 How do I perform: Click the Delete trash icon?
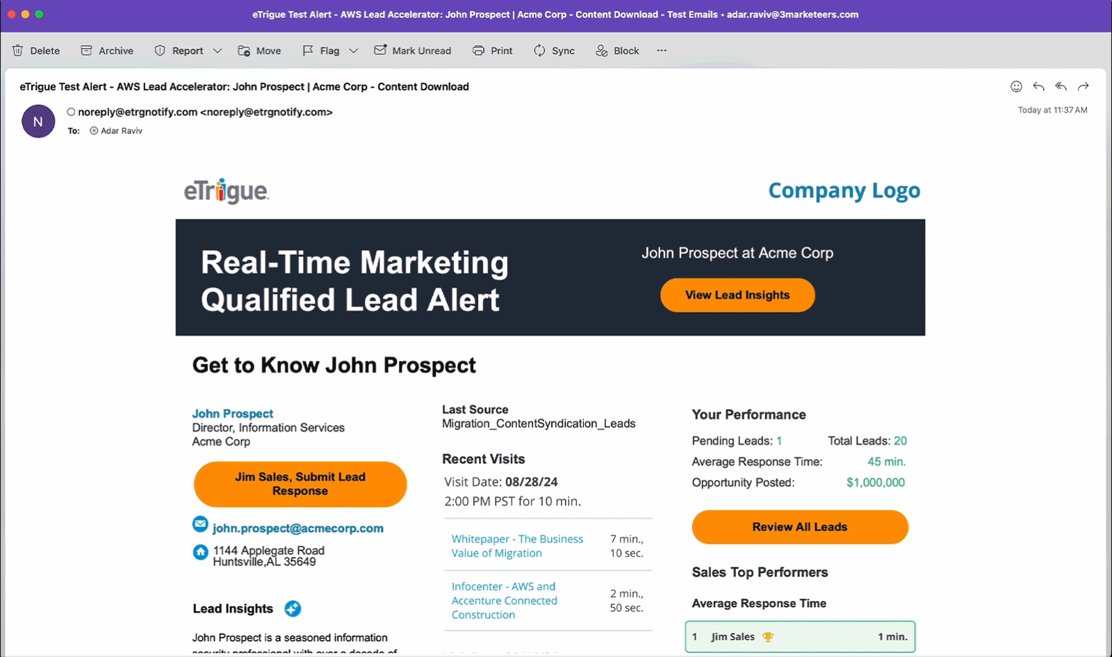18,51
